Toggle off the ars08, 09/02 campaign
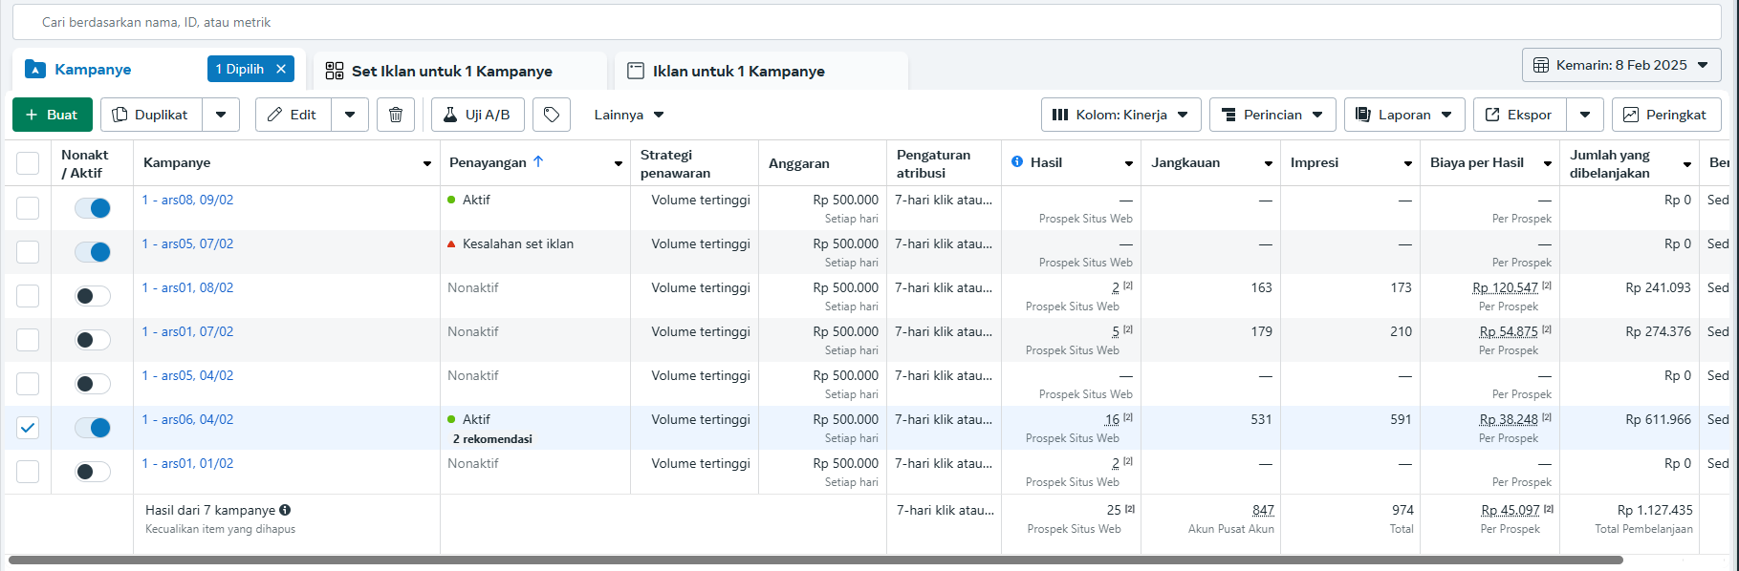Image resolution: width=1739 pixels, height=571 pixels. [x=93, y=208]
